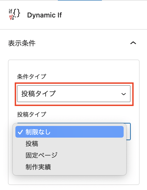
Task: Collapse the 表示条件 panel with the chevron
Action: coord(133,43)
